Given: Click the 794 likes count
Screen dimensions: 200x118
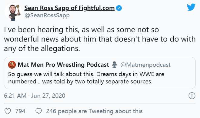Looking at the screenshot, I should [x=20, y=111].
